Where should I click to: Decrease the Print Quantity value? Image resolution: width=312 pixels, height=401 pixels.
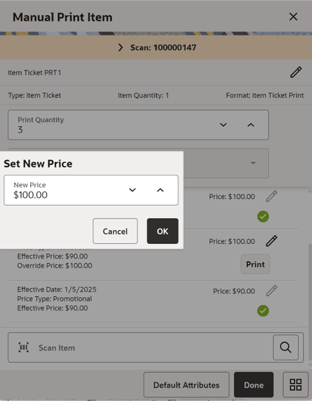click(224, 125)
